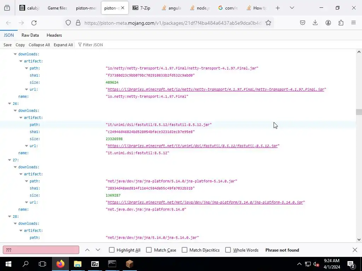Image resolution: width=362 pixels, height=271 pixels.
Task: Collapse the jna-platform path row twisty
Action: click(x=27, y=181)
